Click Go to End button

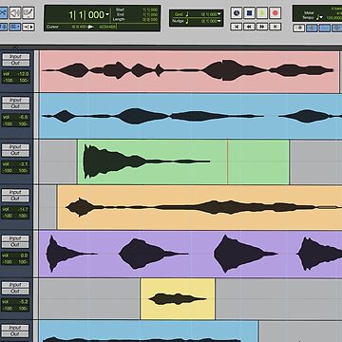point(275,27)
